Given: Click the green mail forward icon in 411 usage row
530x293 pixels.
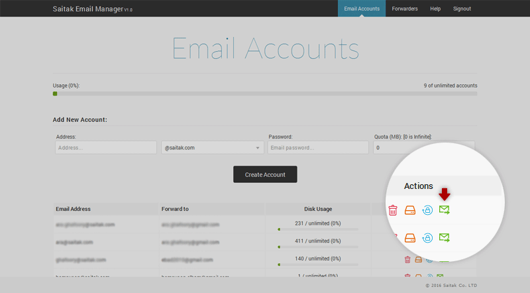Looking at the screenshot, I should 445,237.
